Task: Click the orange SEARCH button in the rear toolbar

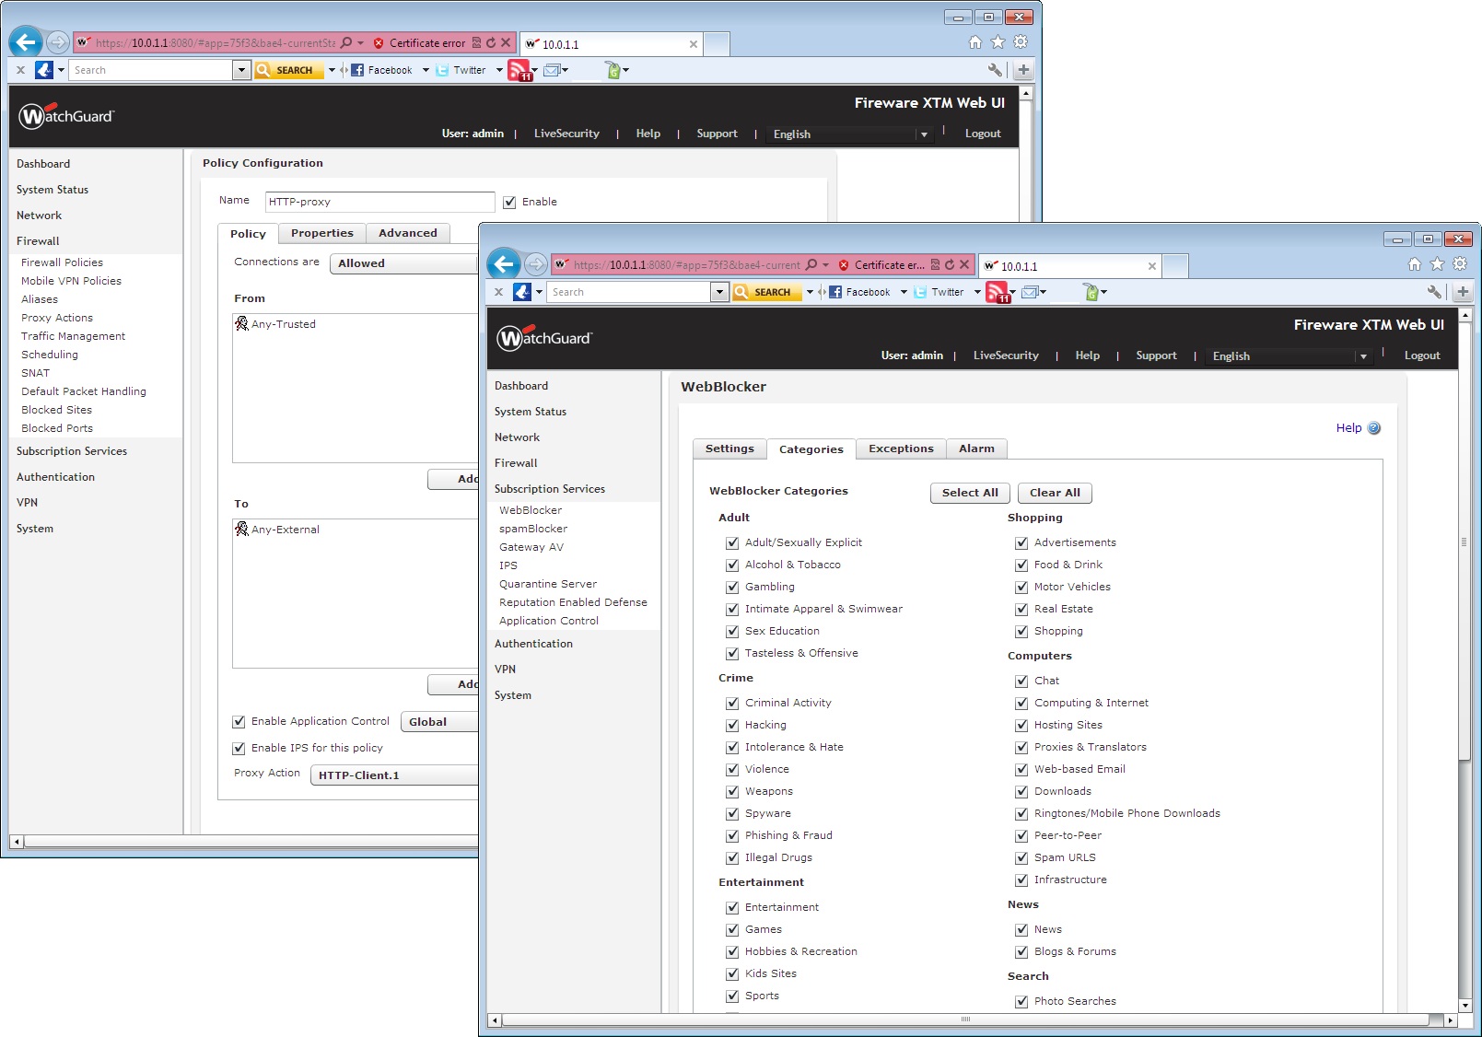Action: point(289,70)
